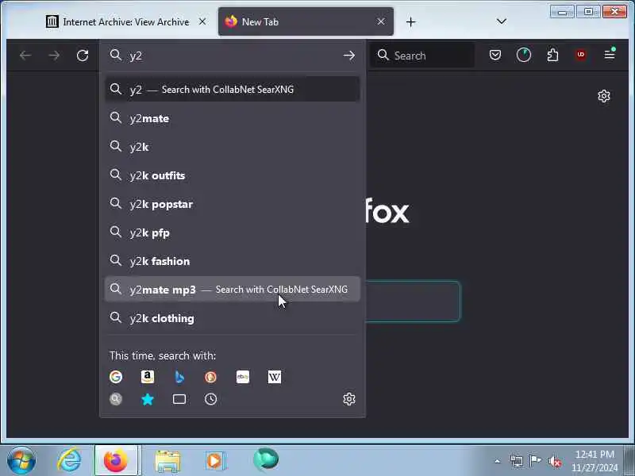Search this time with Bing

coord(179,377)
